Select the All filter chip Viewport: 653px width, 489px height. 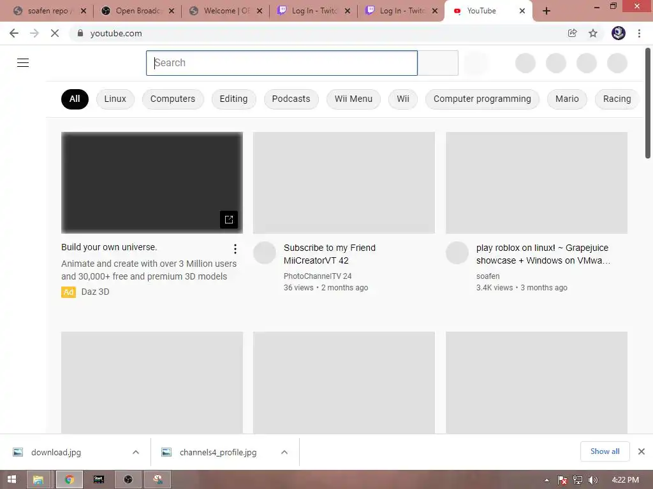pos(75,99)
